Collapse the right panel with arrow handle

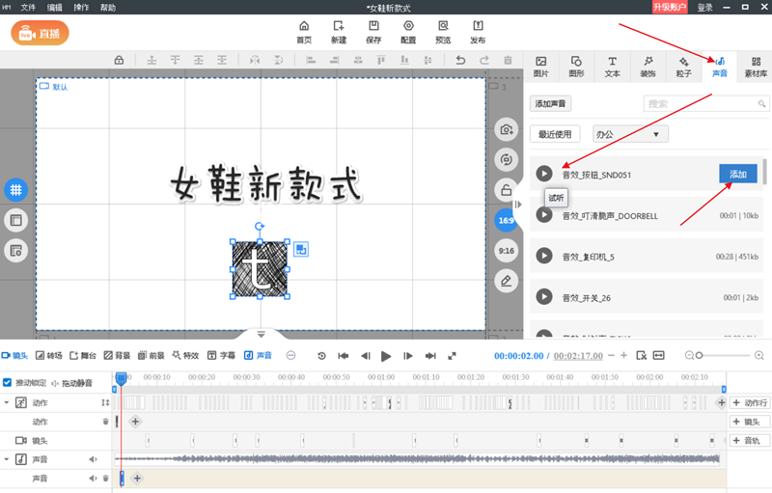click(518, 205)
